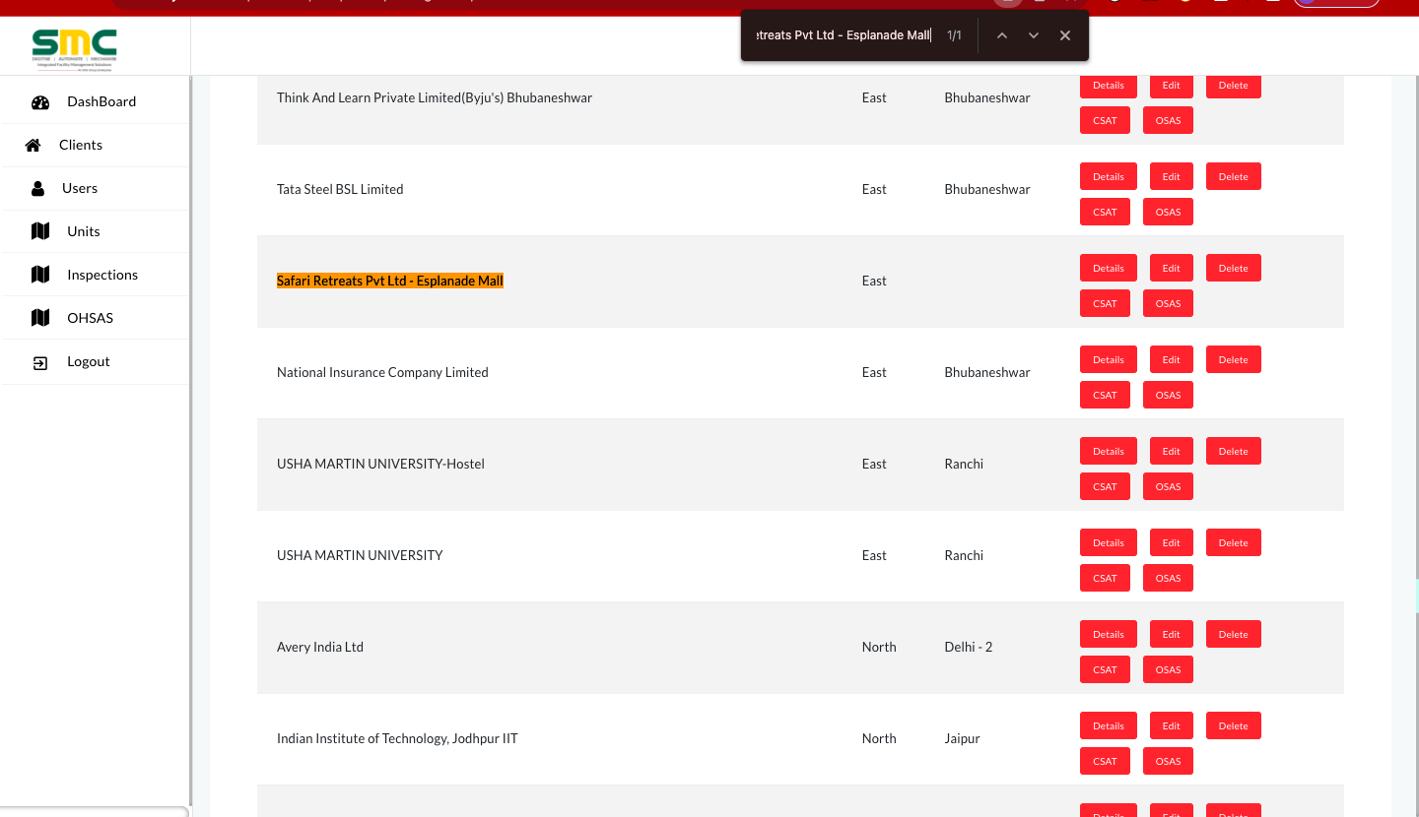Image resolution: width=1419 pixels, height=817 pixels.
Task: Click the Logout exit icon
Action: pos(40,362)
